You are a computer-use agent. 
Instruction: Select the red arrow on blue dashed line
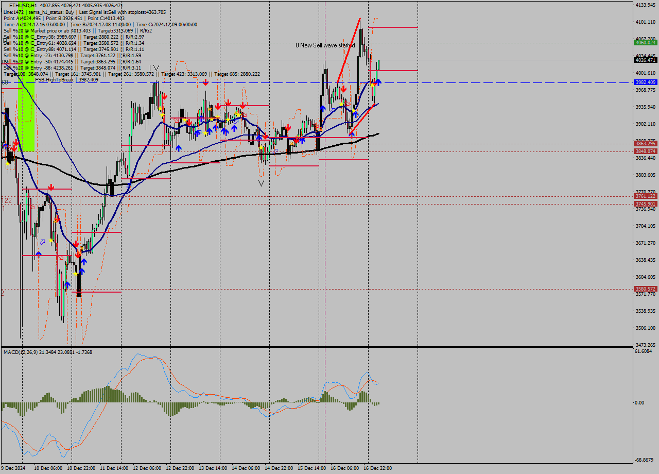coord(205,82)
